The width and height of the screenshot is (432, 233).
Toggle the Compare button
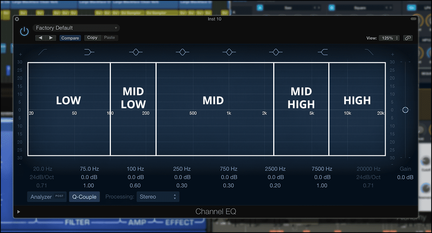coord(70,38)
